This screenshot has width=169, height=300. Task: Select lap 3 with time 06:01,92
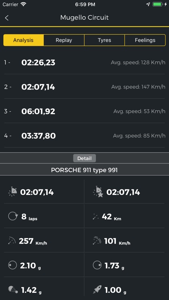84,111
